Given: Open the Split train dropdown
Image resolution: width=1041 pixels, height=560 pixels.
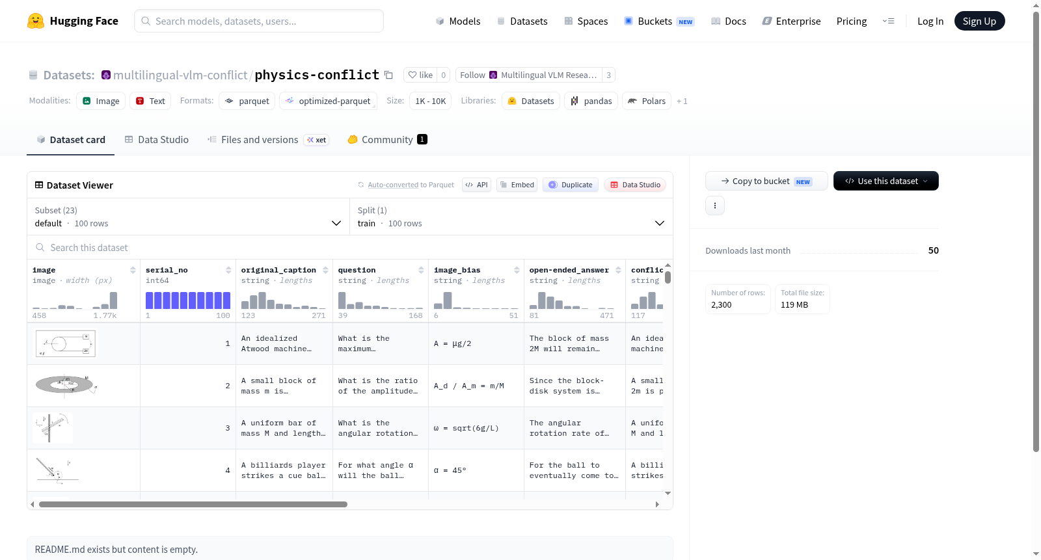Looking at the screenshot, I should (511, 217).
